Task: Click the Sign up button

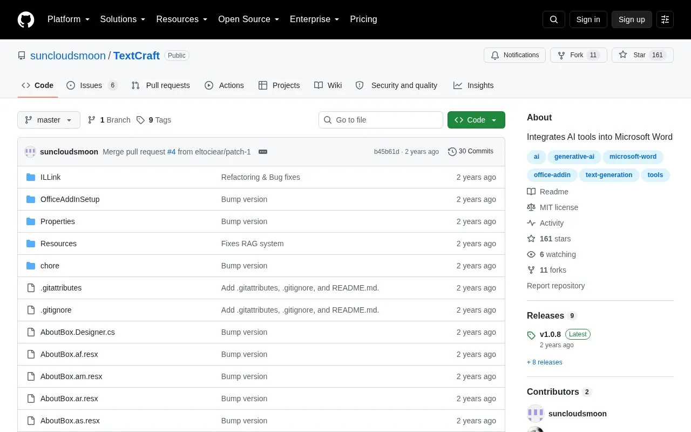Action: (632, 19)
